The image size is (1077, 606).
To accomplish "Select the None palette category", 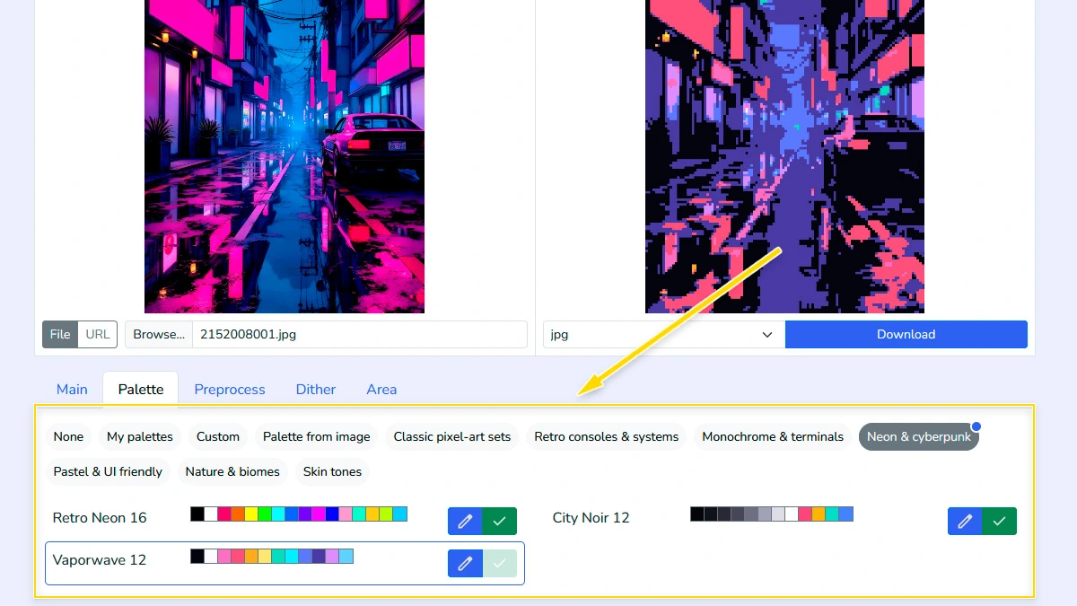I will click(x=68, y=436).
